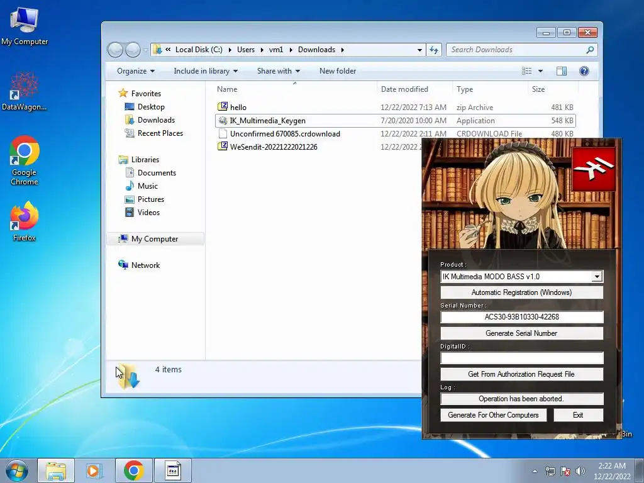644x483 pixels.
Task: Click the empty DigitalID field
Action: tap(521, 358)
